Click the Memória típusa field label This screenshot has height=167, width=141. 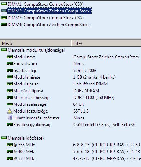(28, 91)
